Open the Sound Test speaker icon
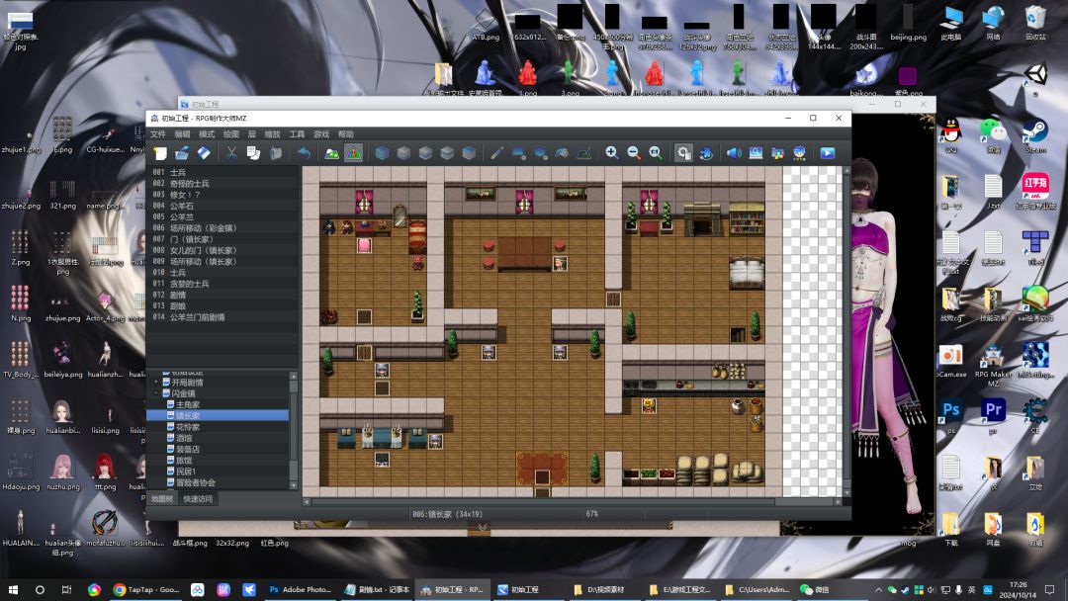1068x601 pixels. (734, 153)
